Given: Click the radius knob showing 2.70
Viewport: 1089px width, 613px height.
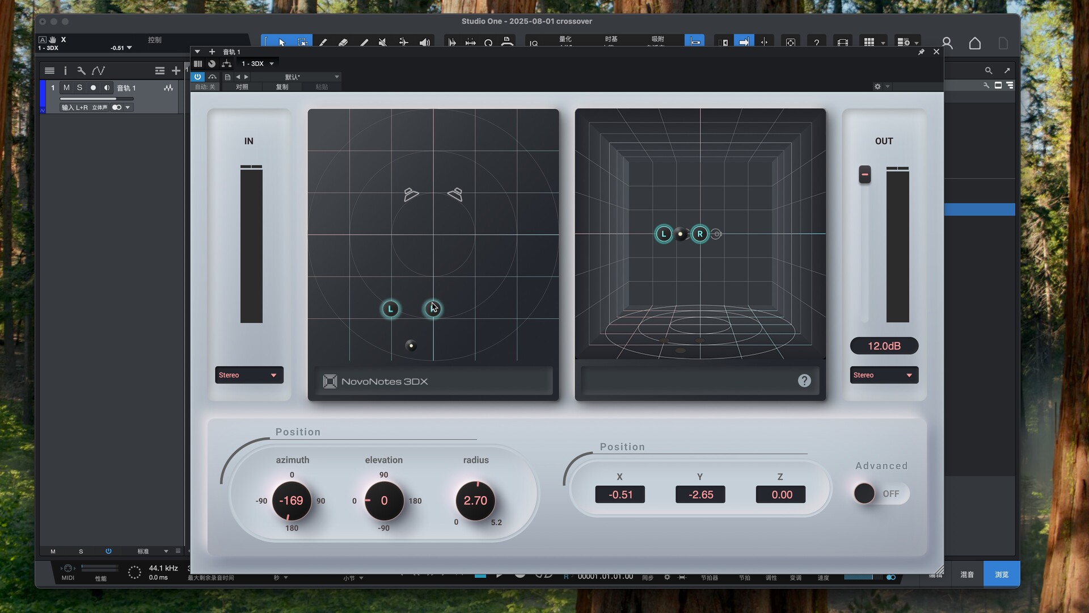Looking at the screenshot, I should (475, 501).
